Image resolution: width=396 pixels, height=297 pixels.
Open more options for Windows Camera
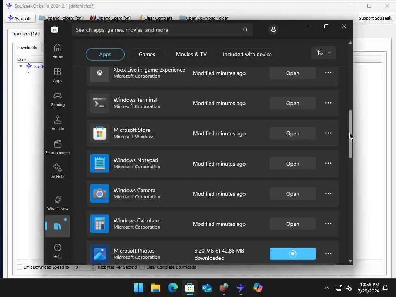(328, 193)
